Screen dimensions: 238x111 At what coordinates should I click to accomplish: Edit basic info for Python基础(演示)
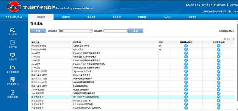click(186, 46)
